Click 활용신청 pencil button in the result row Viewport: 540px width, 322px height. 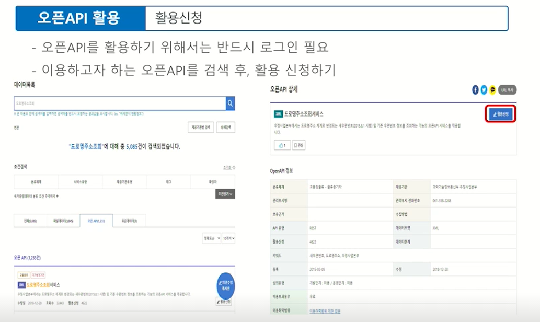click(x=224, y=302)
